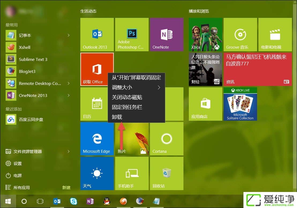Open the Xbox tile
Viewport: 297px width, 208px height.
pyautogui.click(x=205, y=34)
